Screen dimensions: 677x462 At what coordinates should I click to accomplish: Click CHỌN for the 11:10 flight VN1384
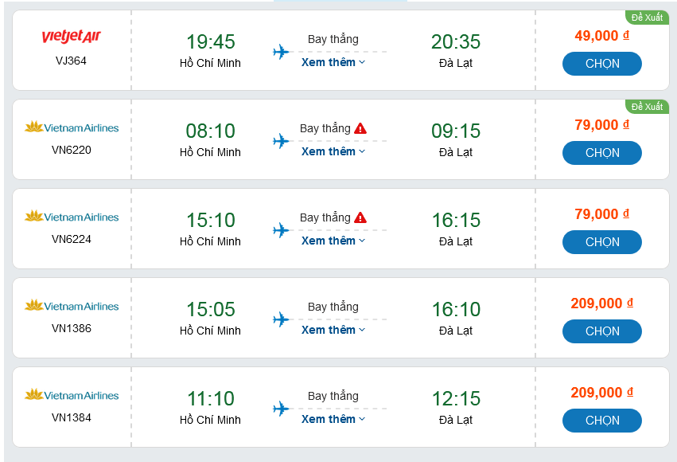tap(601, 421)
